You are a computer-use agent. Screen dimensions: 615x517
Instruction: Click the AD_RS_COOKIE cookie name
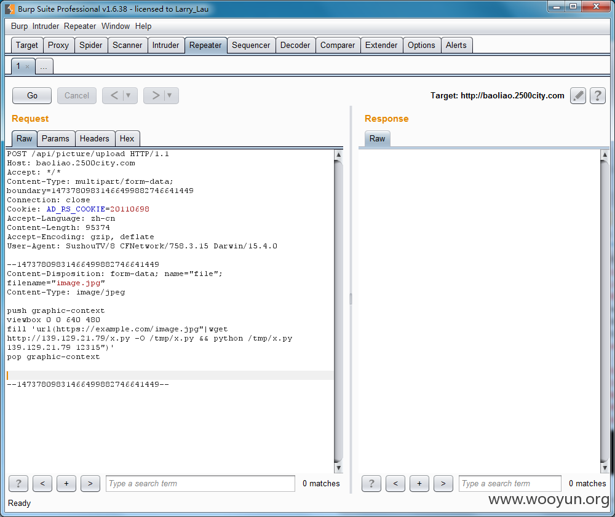click(x=76, y=209)
